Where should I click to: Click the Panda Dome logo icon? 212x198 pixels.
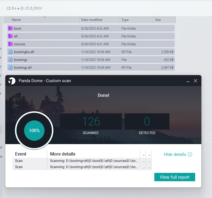(12, 81)
